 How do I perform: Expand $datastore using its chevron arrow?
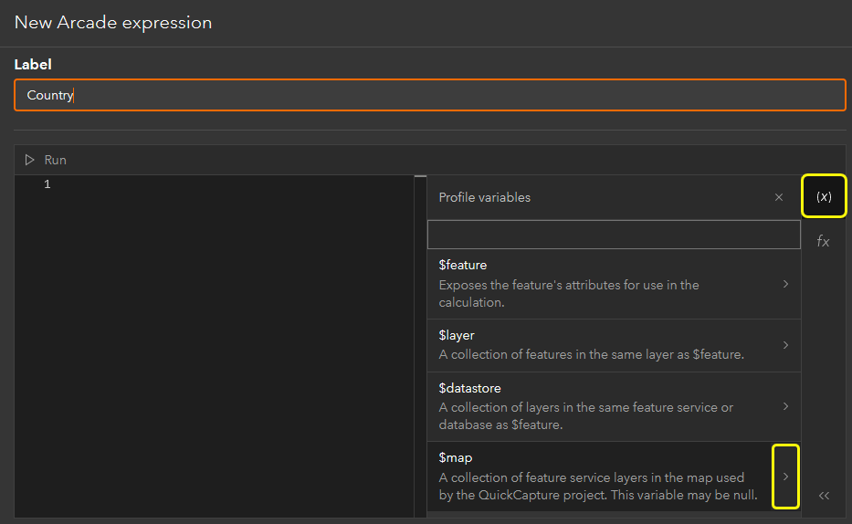[785, 406]
